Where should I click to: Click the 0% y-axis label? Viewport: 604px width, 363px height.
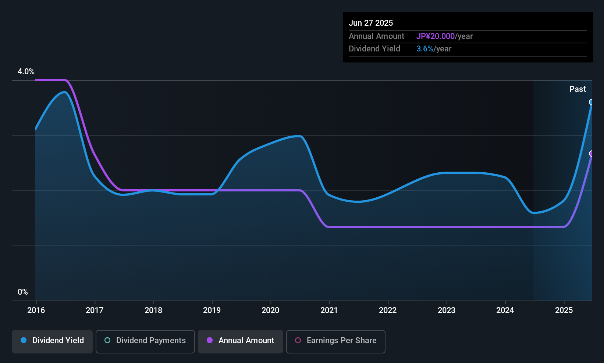point(23,292)
